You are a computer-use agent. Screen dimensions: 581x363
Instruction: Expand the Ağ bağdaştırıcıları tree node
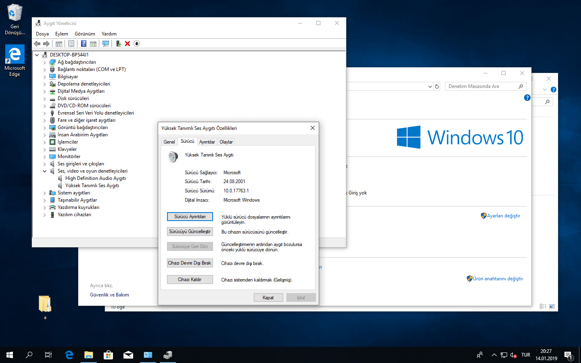(44, 63)
